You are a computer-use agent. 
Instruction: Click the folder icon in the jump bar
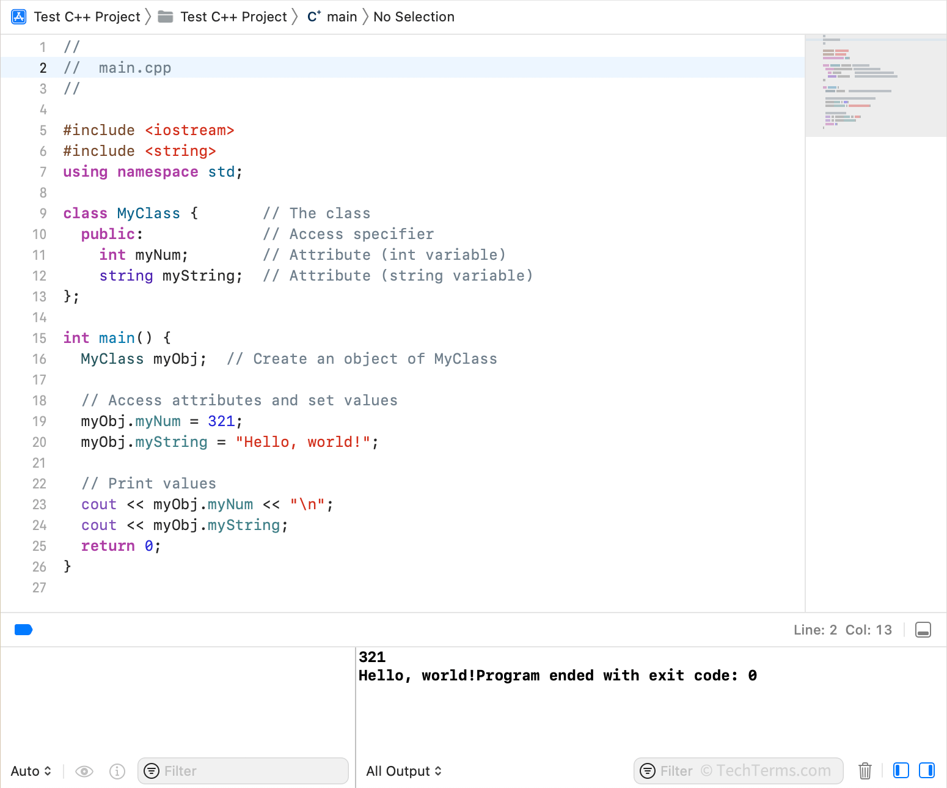165,17
